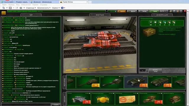189x106 pixels.
Task: Select the МОЙ СКЛАД vertical tab
Action: pos(64,82)
